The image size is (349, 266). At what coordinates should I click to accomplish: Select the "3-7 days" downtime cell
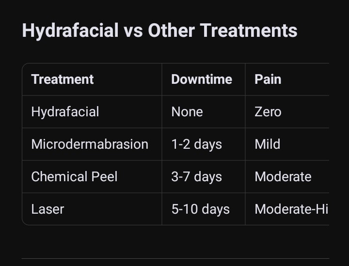pyautogui.click(x=196, y=177)
